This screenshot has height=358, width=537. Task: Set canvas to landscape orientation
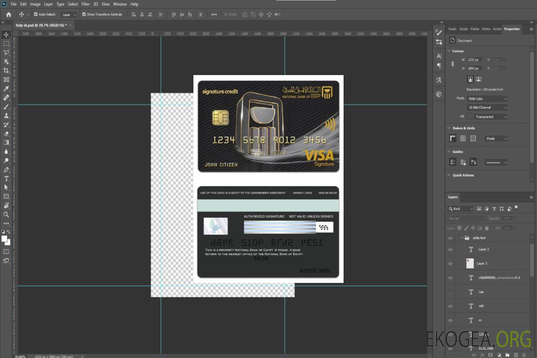(478, 79)
